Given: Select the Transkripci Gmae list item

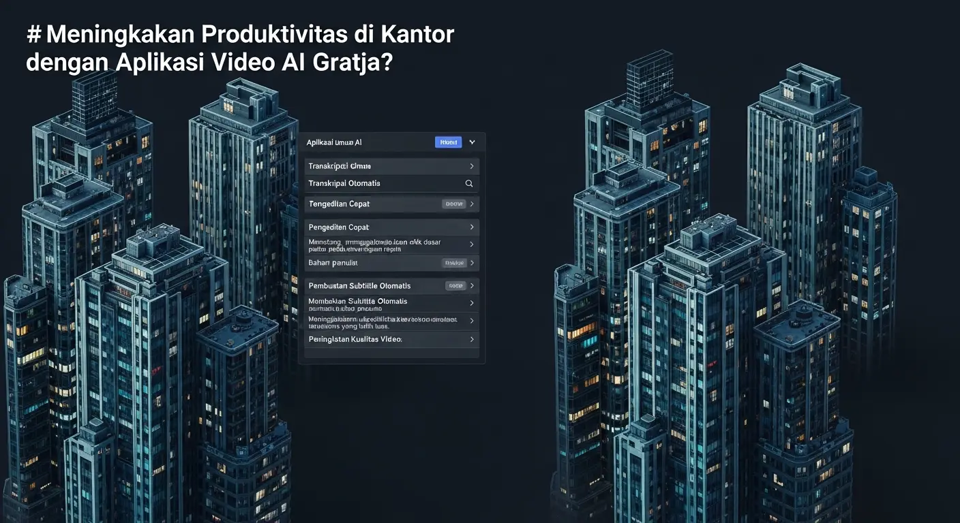Looking at the screenshot, I should point(382,165).
